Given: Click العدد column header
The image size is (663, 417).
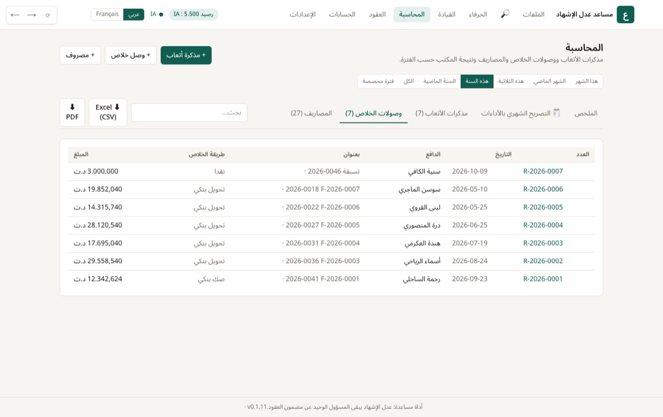Looking at the screenshot, I should coord(583,154).
